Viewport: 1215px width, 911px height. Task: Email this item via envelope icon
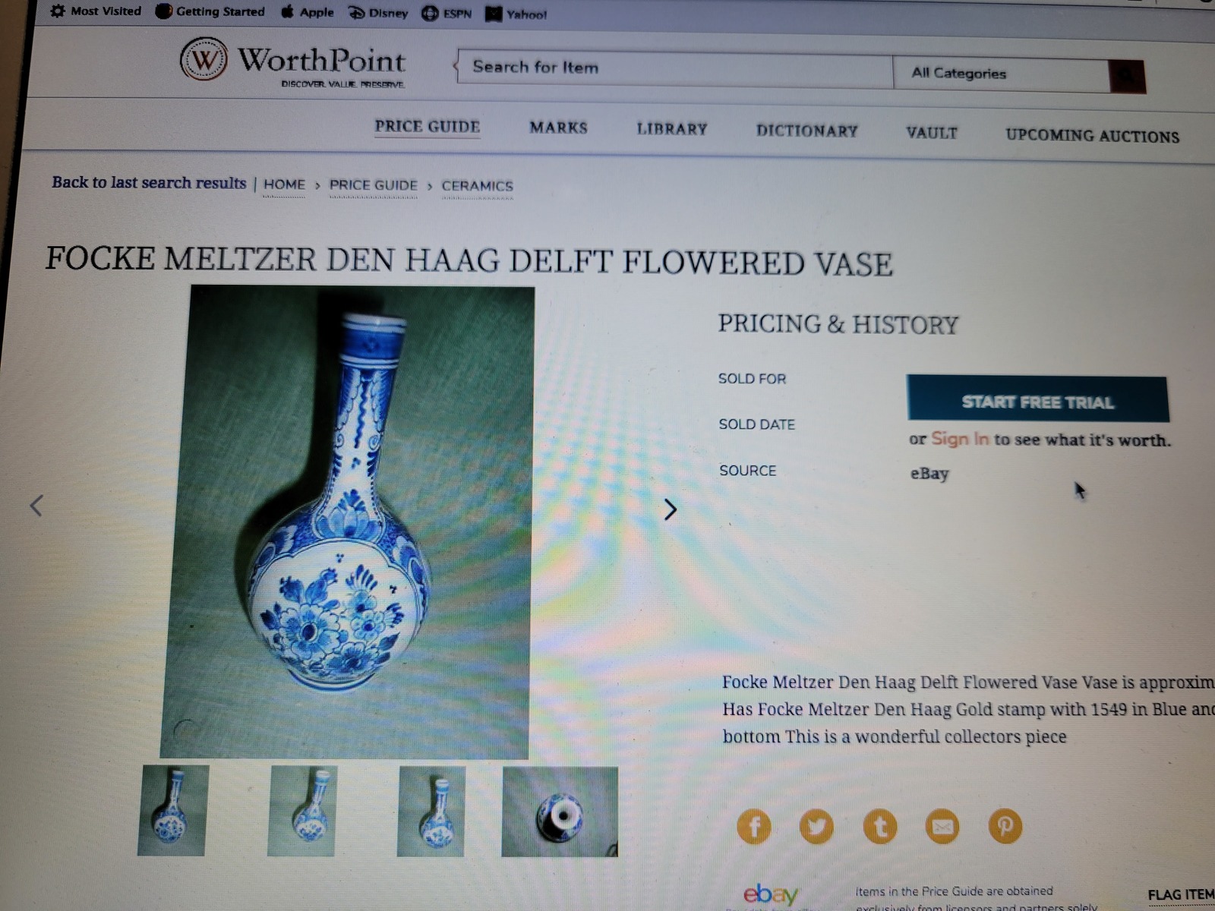942,826
